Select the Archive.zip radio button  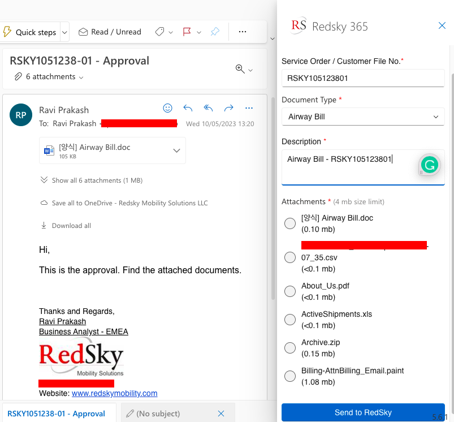pyautogui.click(x=290, y=348)
